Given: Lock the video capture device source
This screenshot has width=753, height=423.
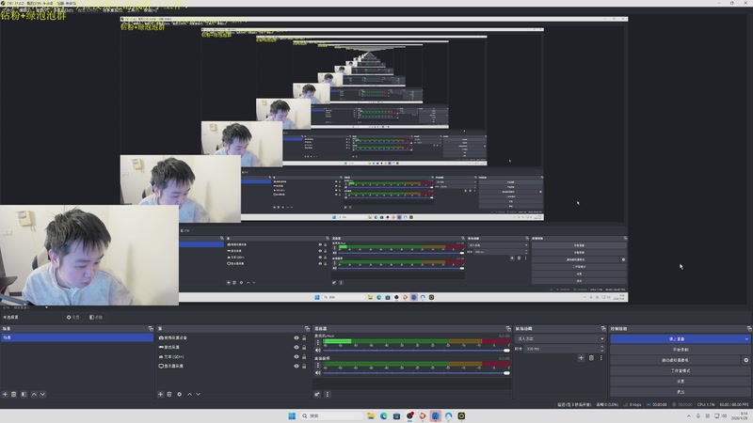Looking at the screenshot, I should coord(304,337).
